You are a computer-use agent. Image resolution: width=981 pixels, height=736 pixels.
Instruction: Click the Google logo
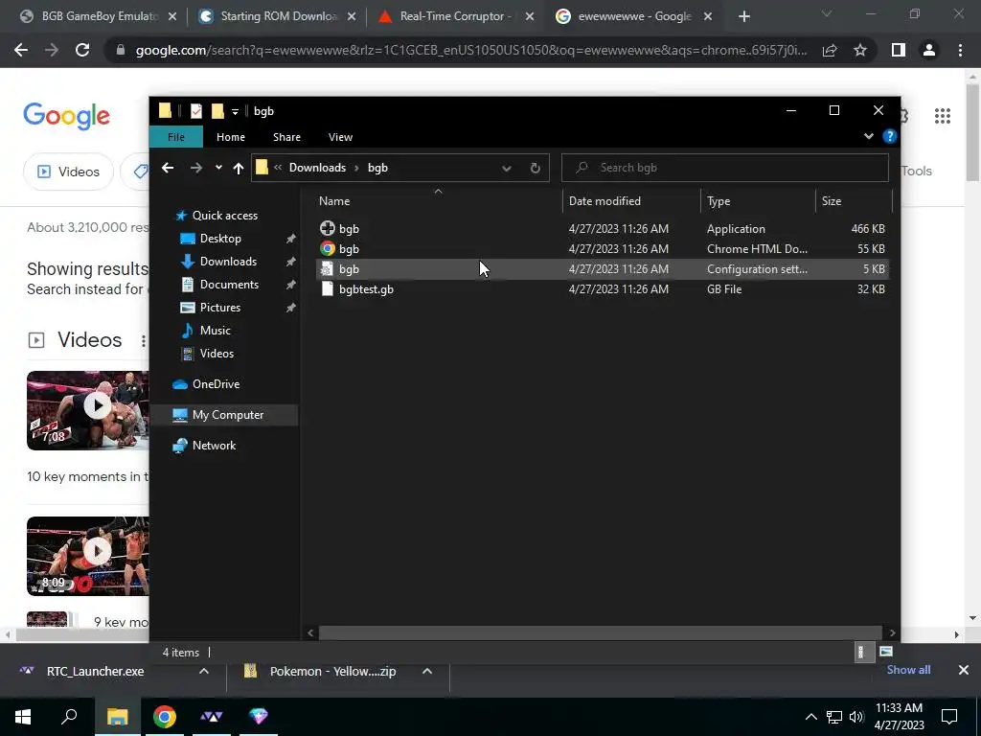[x=66, y=116]
